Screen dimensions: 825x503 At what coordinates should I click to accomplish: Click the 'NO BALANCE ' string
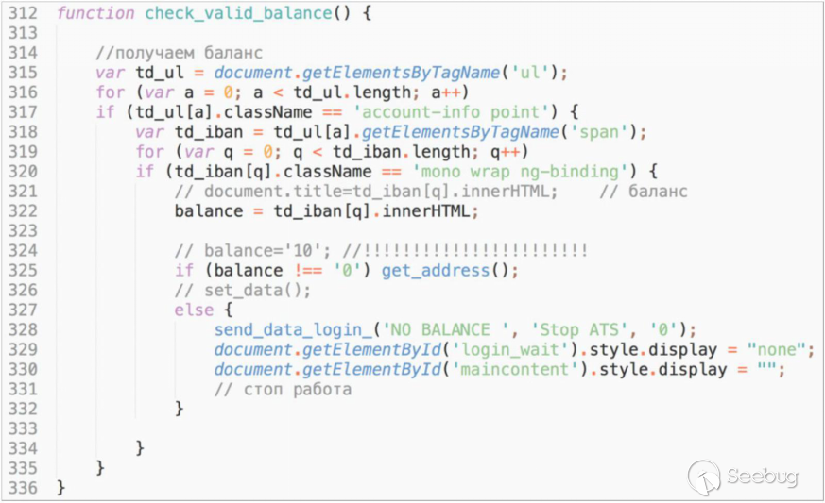coord(446,329)
